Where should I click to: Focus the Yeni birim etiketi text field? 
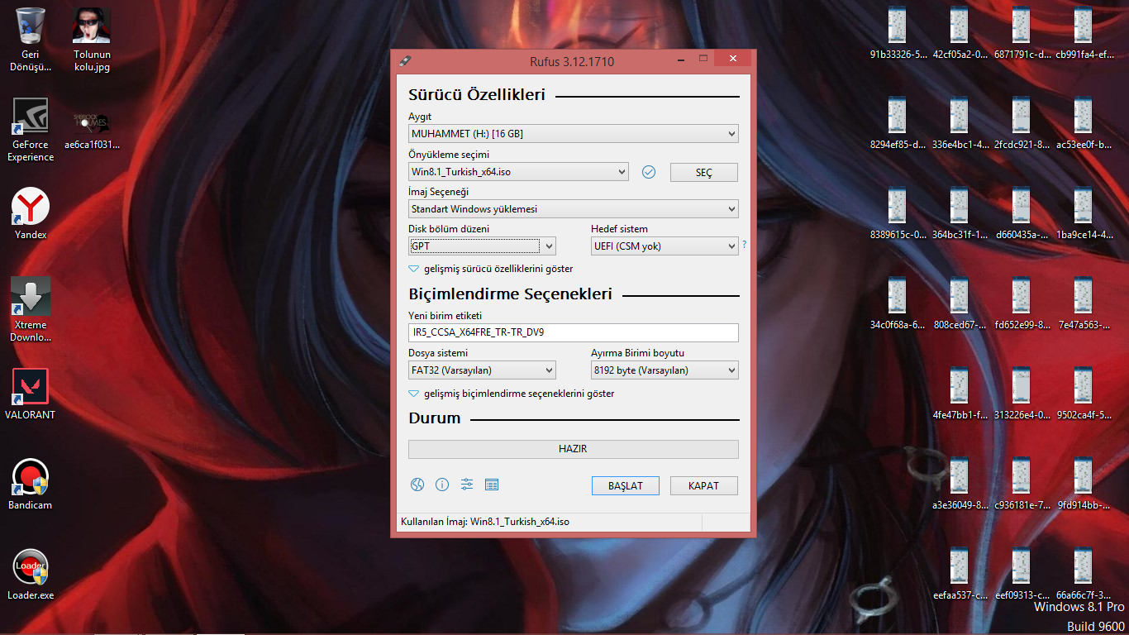[574, 332]
